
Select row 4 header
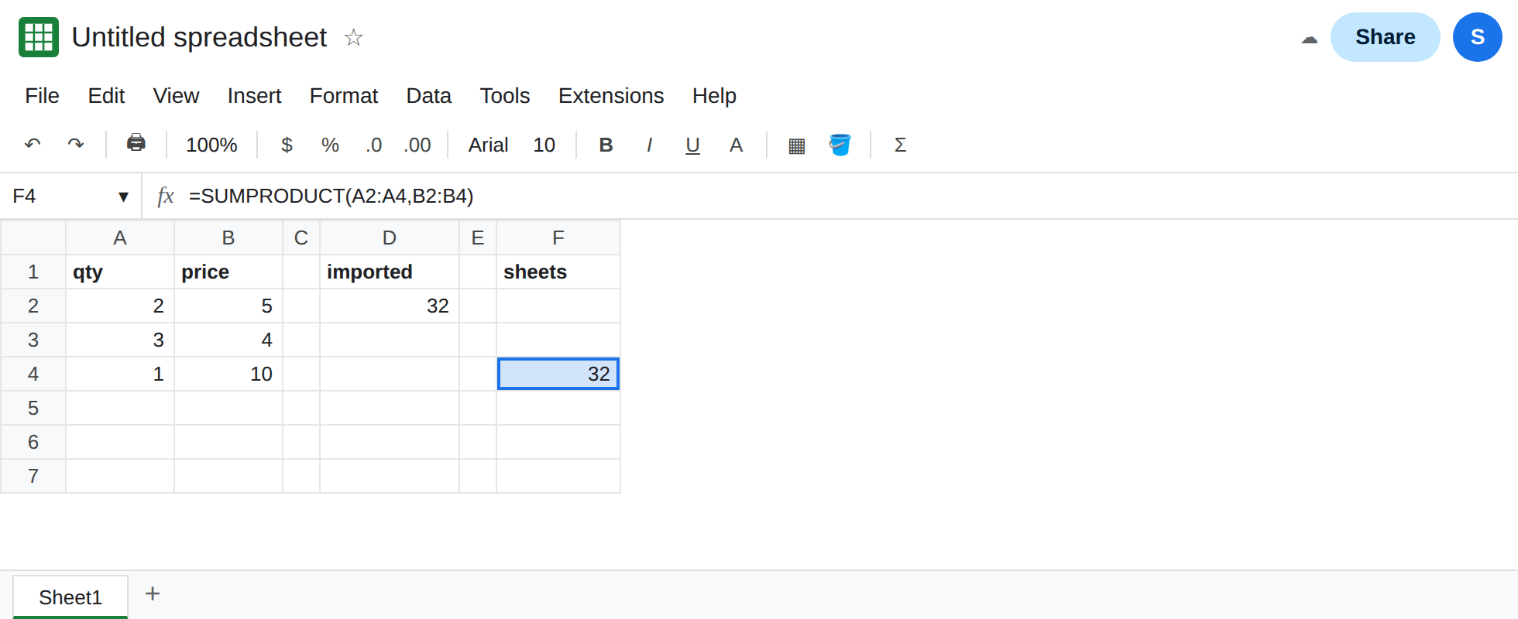click(x=33, y=374)
